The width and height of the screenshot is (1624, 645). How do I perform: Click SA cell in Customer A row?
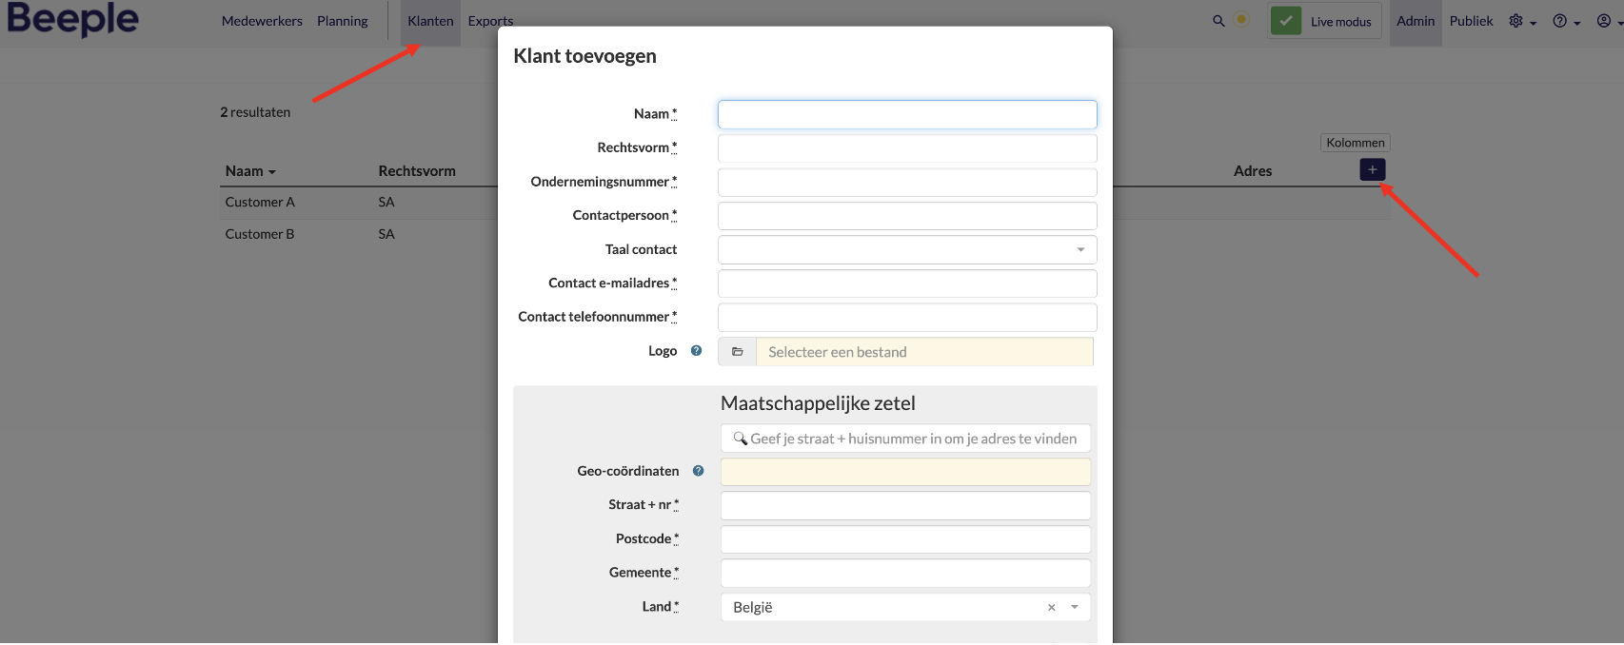pos(386,202)
